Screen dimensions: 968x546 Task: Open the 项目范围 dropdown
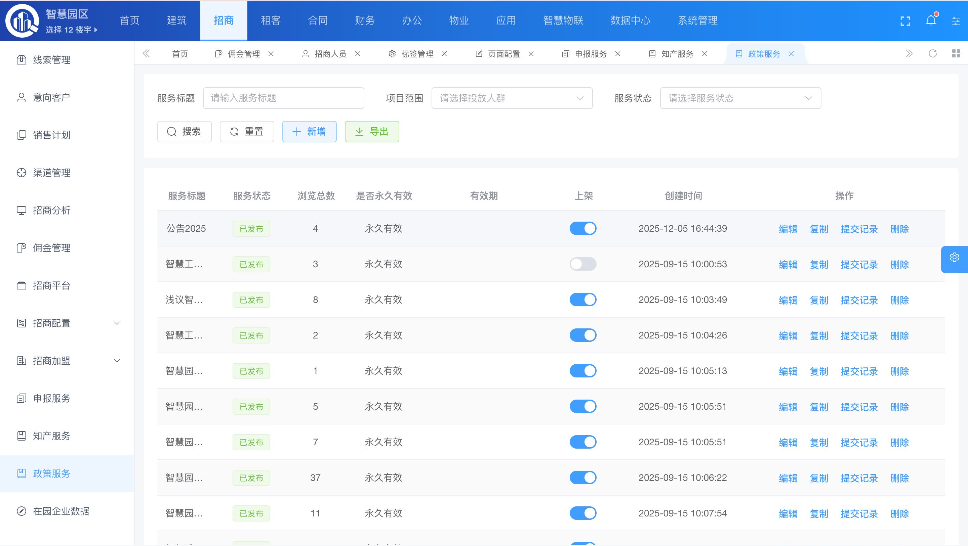tap(512, 98)
